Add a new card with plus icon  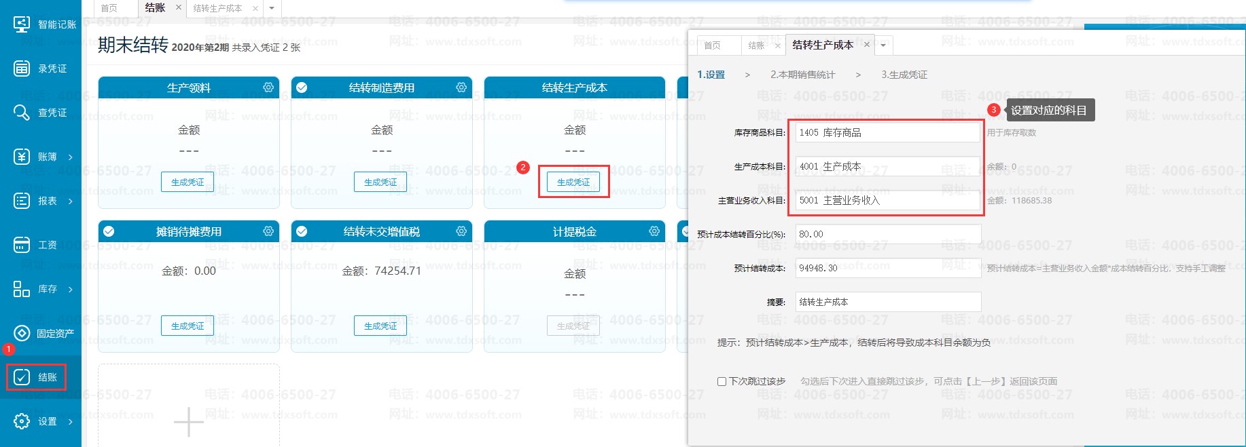click(x=188, y=422)
